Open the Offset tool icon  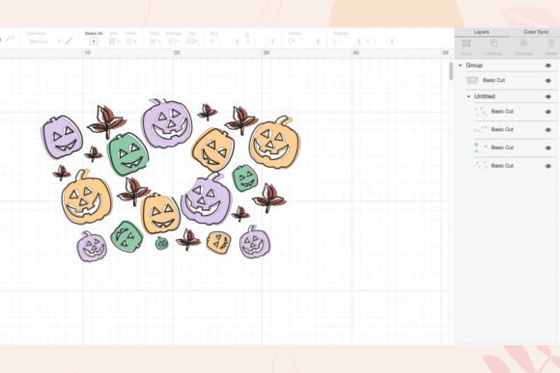tap(130, 41)
